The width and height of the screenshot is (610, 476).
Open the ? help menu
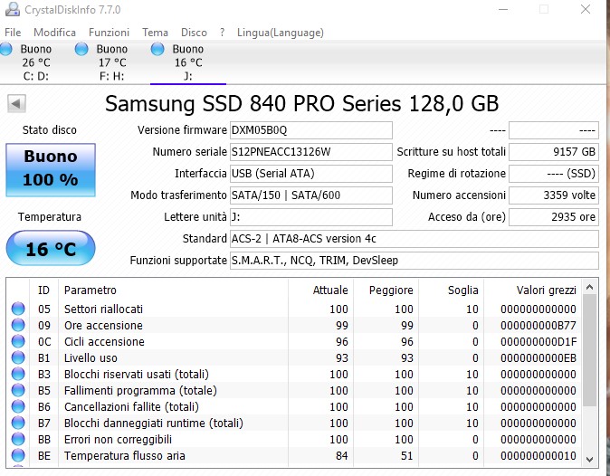[222, 33]
